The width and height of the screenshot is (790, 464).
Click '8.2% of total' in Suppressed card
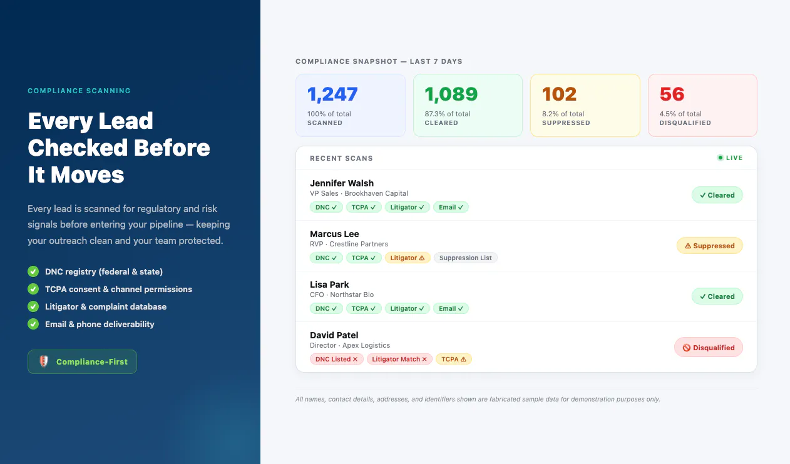point(563,114)
